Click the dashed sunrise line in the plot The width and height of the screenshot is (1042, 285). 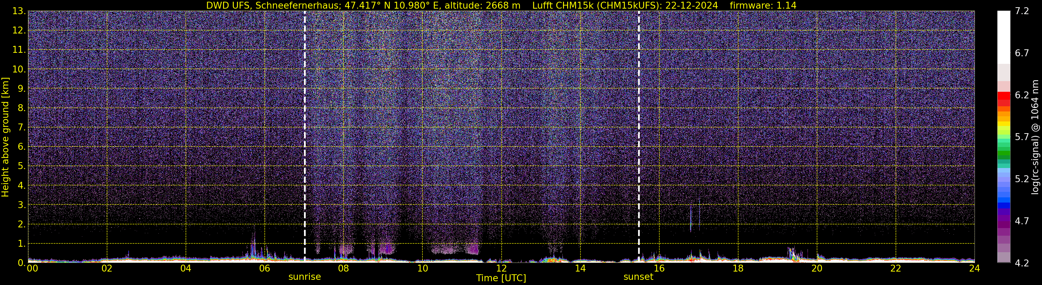click(x=305, y=137)
